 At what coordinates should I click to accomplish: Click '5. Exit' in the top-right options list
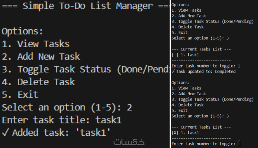[179, 32]
